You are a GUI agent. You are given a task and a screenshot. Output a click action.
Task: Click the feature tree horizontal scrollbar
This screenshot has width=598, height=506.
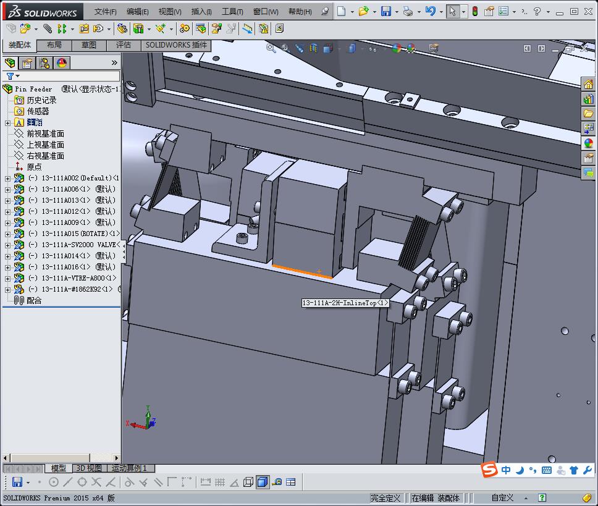point(61,458)
